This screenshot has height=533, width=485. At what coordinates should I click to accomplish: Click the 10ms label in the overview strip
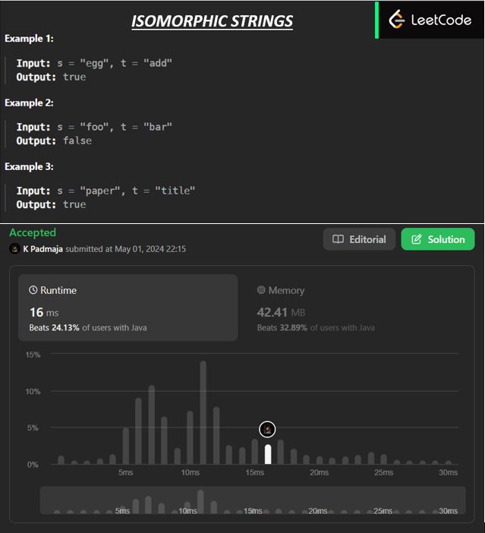click(188, 511)
